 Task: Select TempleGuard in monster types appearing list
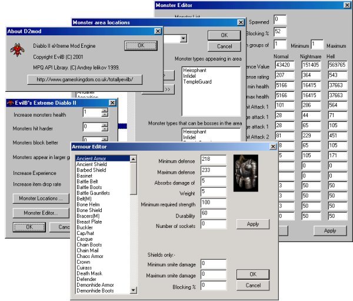click(197, 82)
